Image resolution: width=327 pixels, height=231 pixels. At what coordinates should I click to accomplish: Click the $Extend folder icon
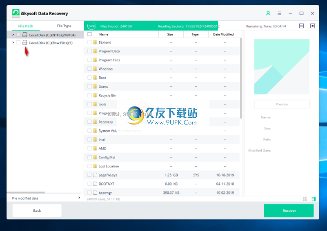click(x=95, y=42)
